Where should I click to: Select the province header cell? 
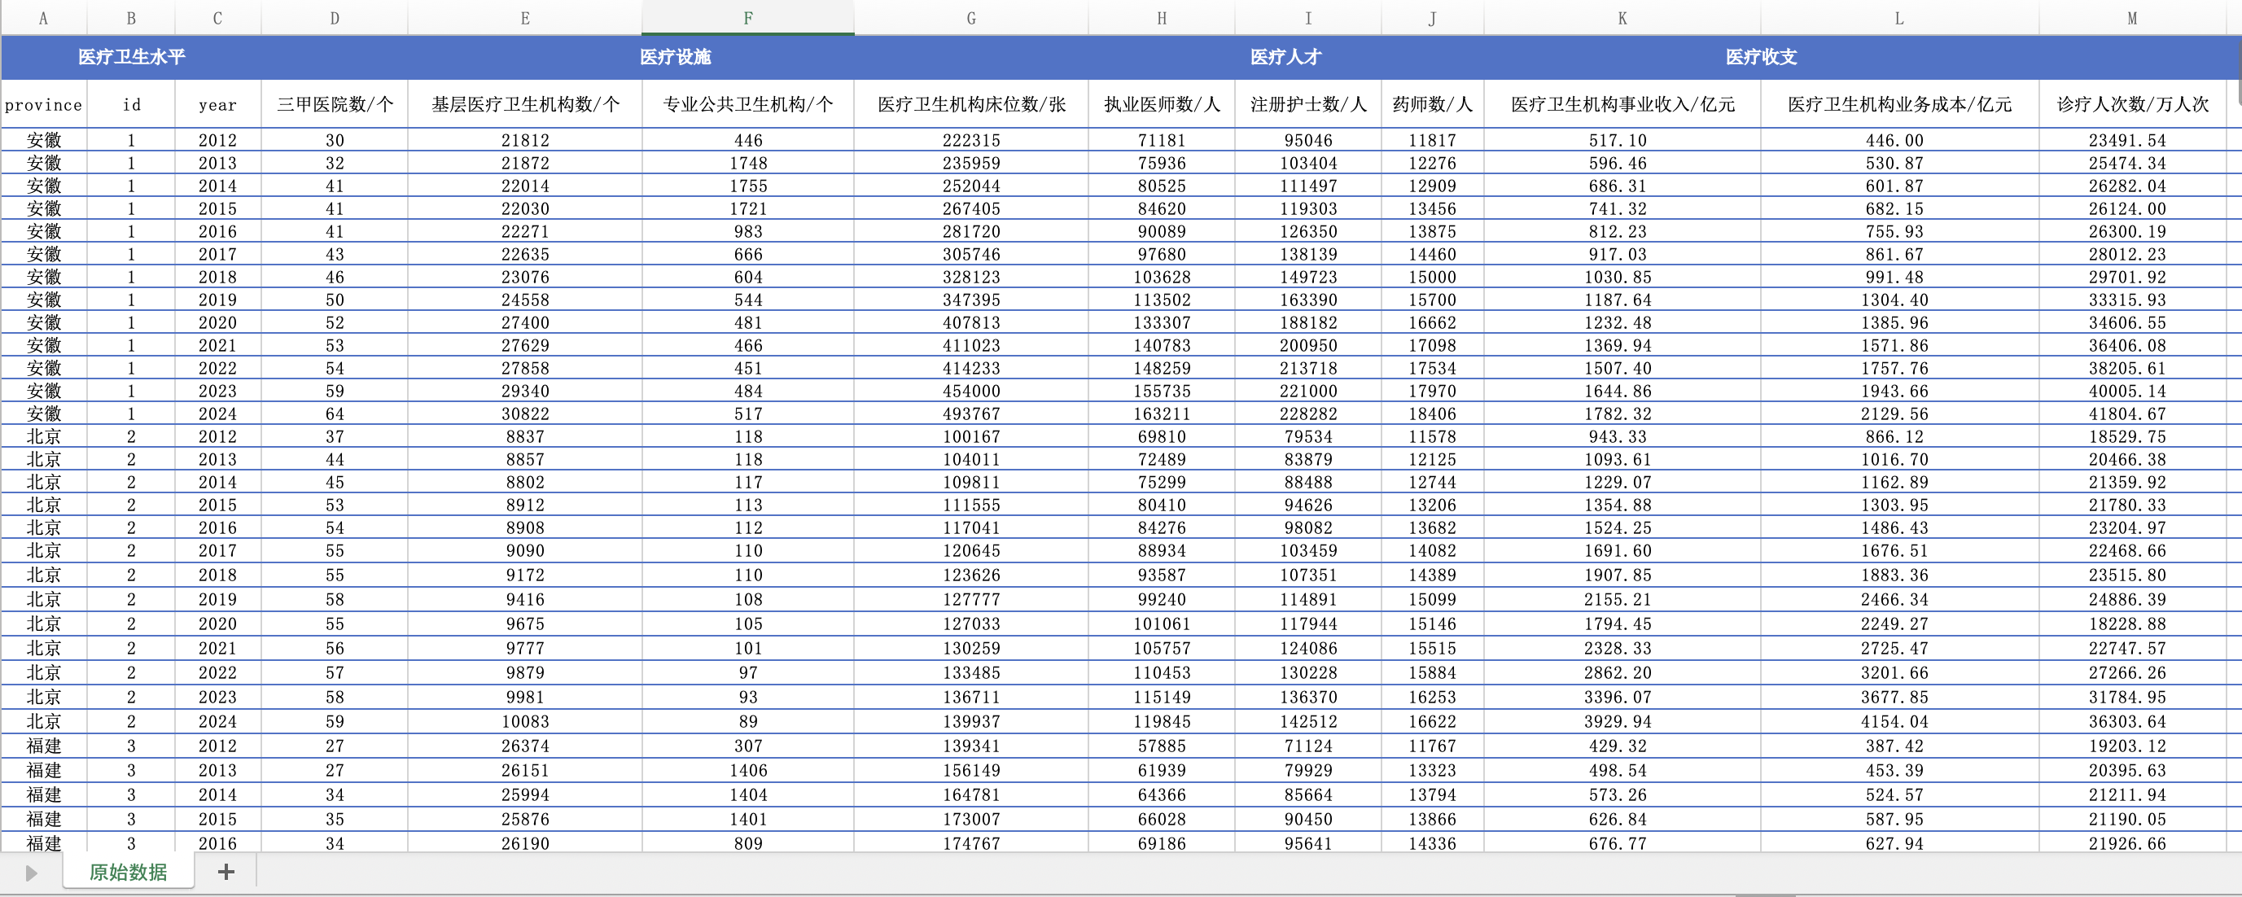tap(43, 104)
